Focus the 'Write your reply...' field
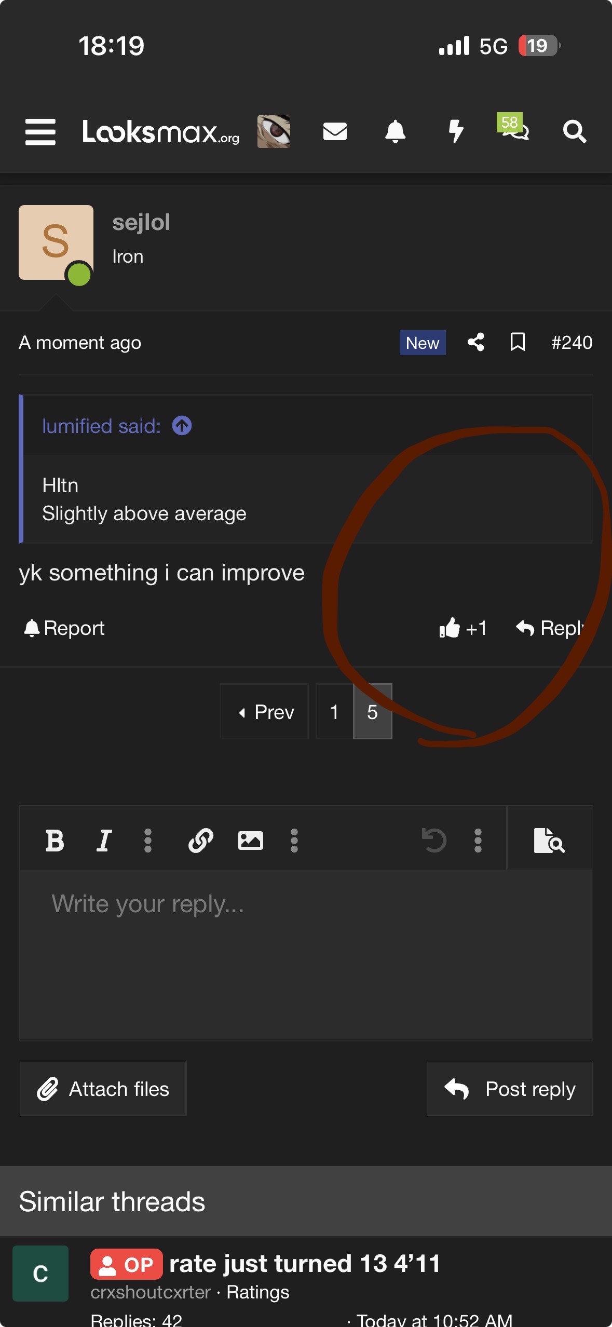 306,955
